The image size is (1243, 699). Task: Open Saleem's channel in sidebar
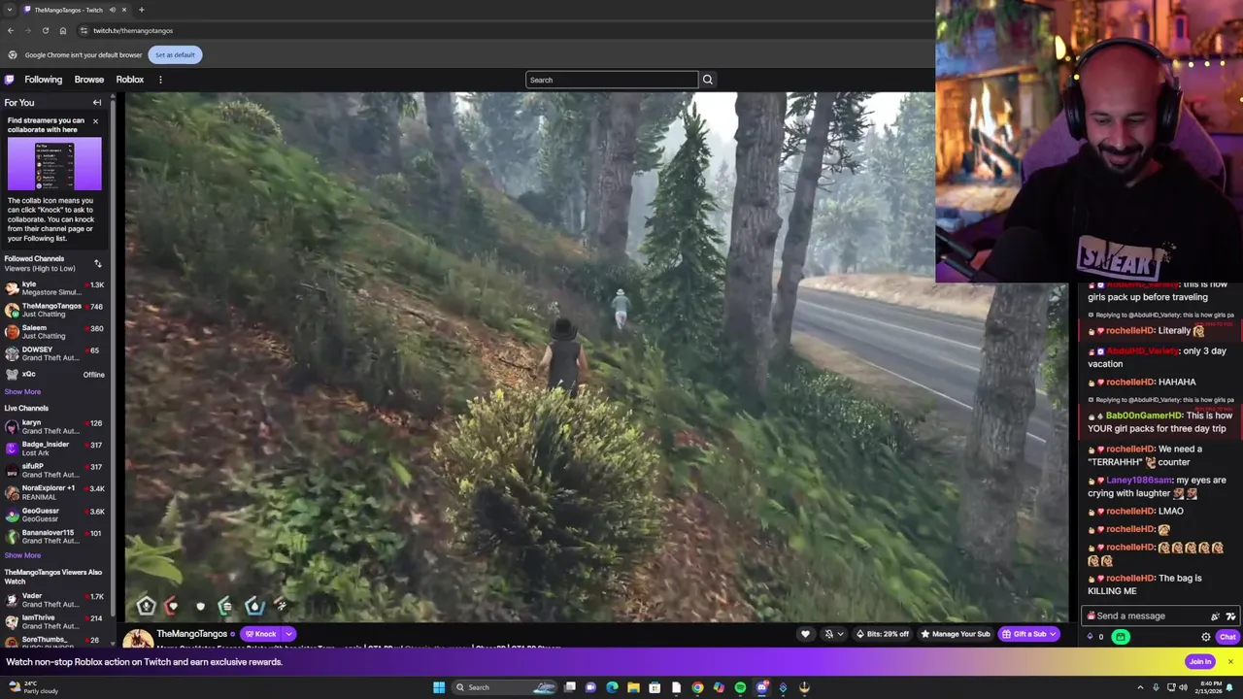(x=53, y=332)
